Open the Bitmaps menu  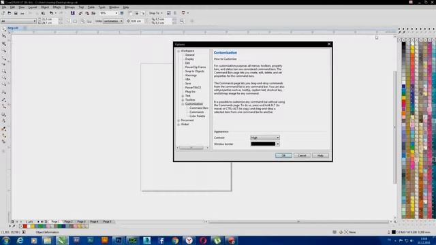69,7
